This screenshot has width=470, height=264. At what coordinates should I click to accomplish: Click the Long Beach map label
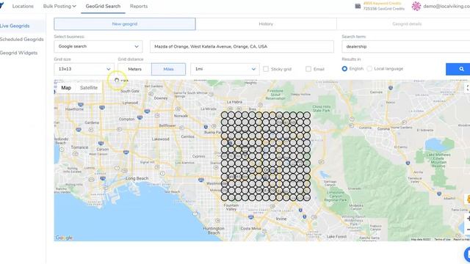137,178
